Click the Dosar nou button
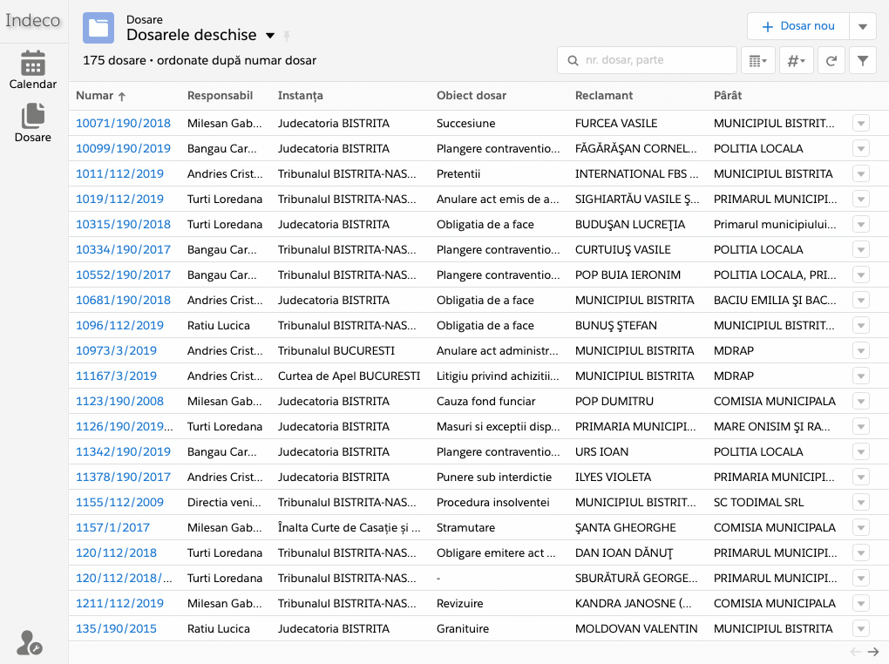889x664 pixels. (x=797, y=27)
